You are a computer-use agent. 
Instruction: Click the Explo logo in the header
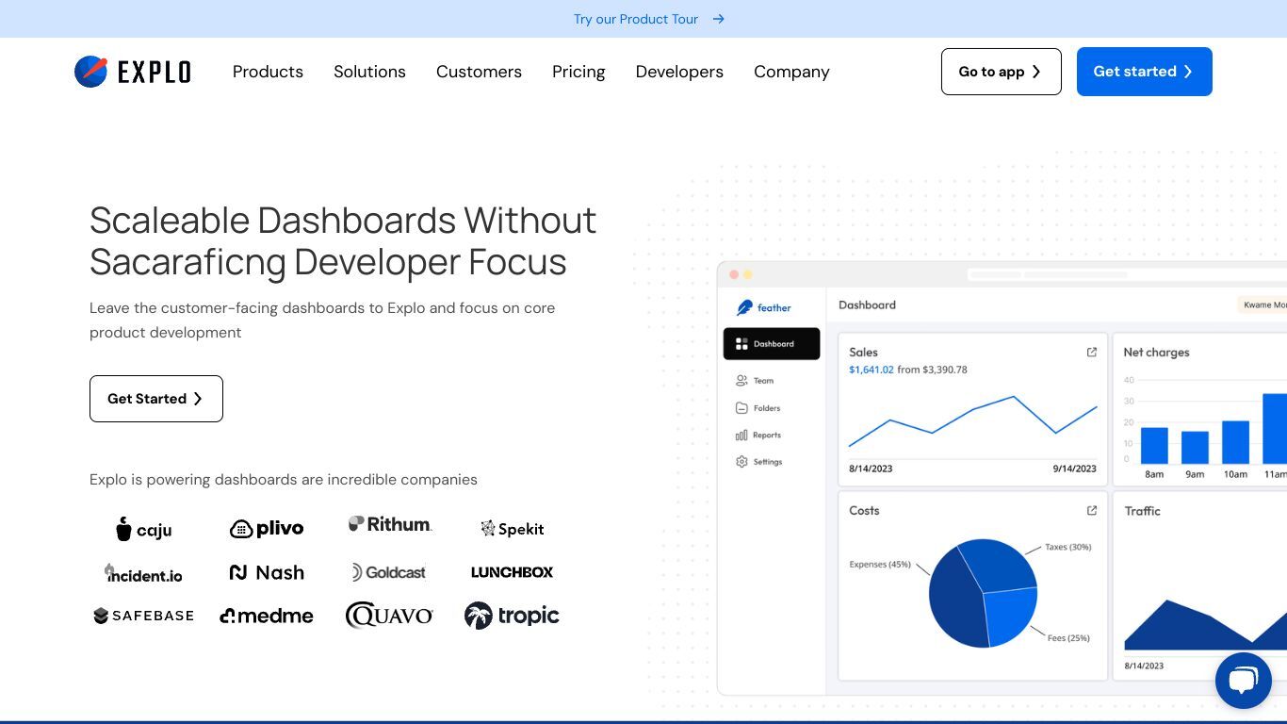pyautogui.click(x=133, y=72)
